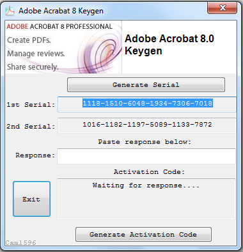Viewport: 243px width, 252px height.
Task: Hit the Exit button
Action: tap(31, 199)
